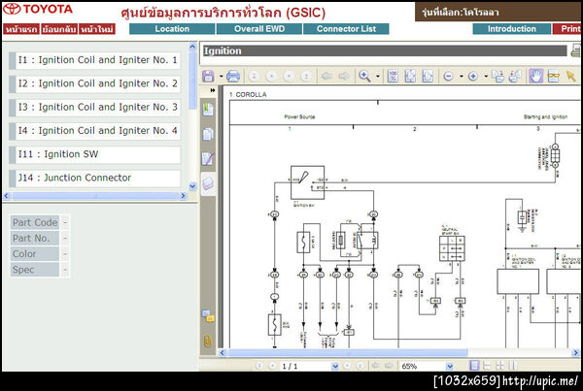Click the printer icon in PDF toolbar
583x391 pixels.
coord(233,76)
